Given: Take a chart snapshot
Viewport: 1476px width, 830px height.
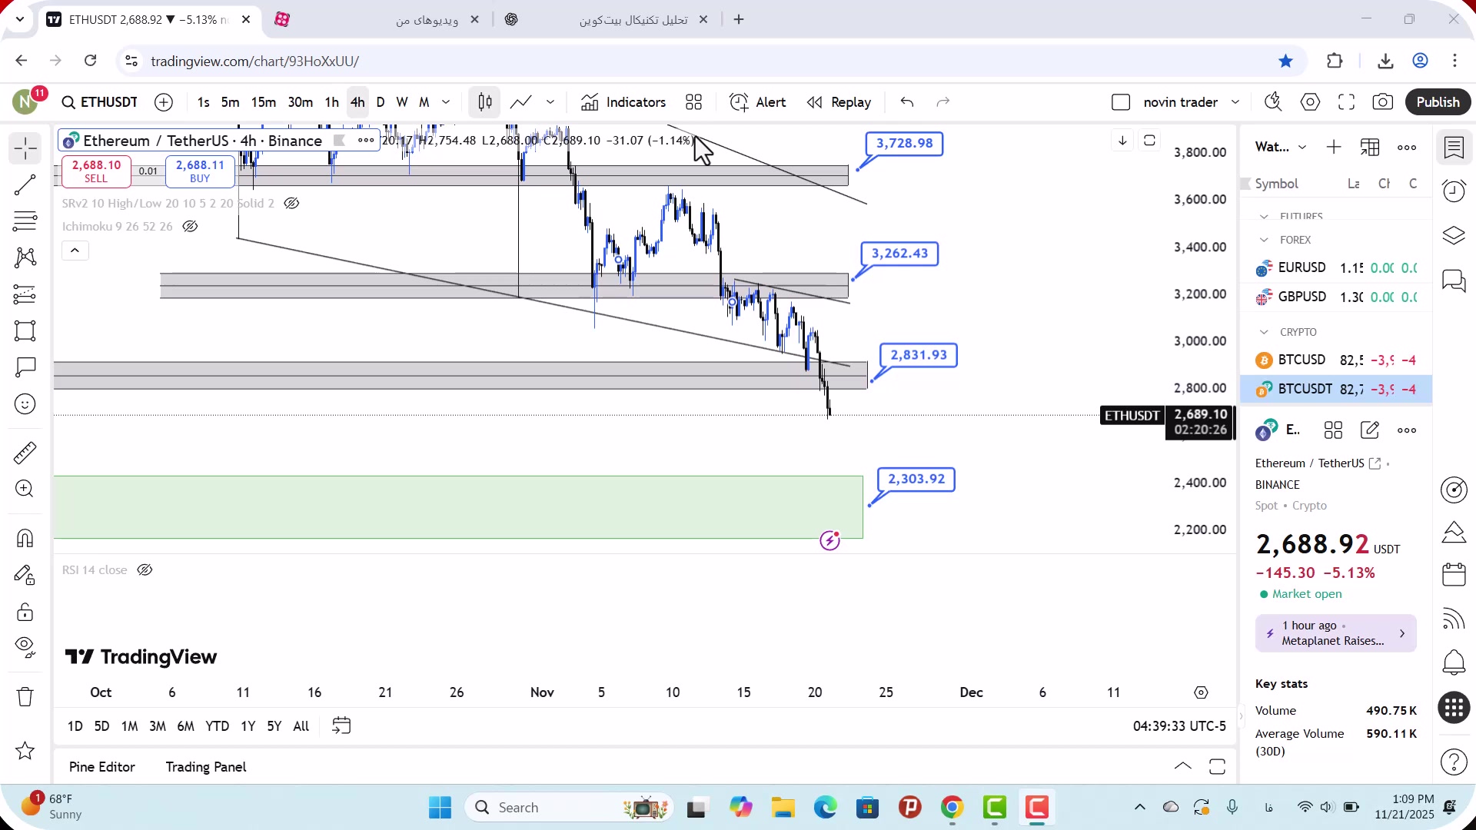Looking at the screenshot, I should click(x=1383, y=102).
